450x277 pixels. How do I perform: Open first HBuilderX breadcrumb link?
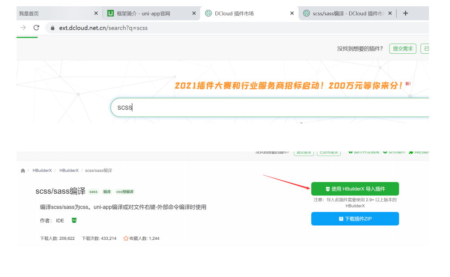point(42,170)
